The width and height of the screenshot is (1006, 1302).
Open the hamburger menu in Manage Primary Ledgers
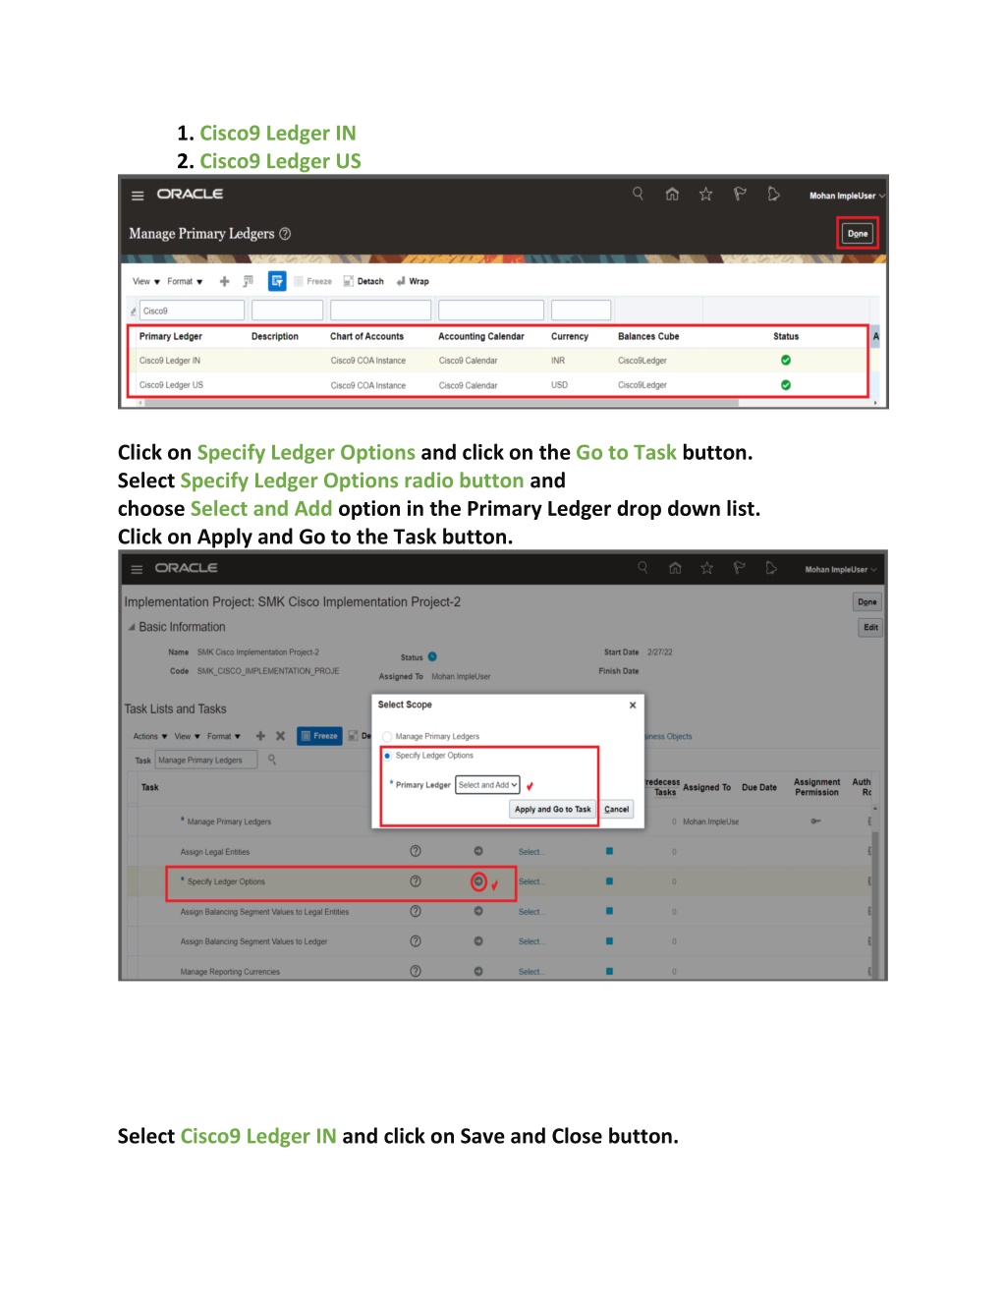(x=138, y=196)
